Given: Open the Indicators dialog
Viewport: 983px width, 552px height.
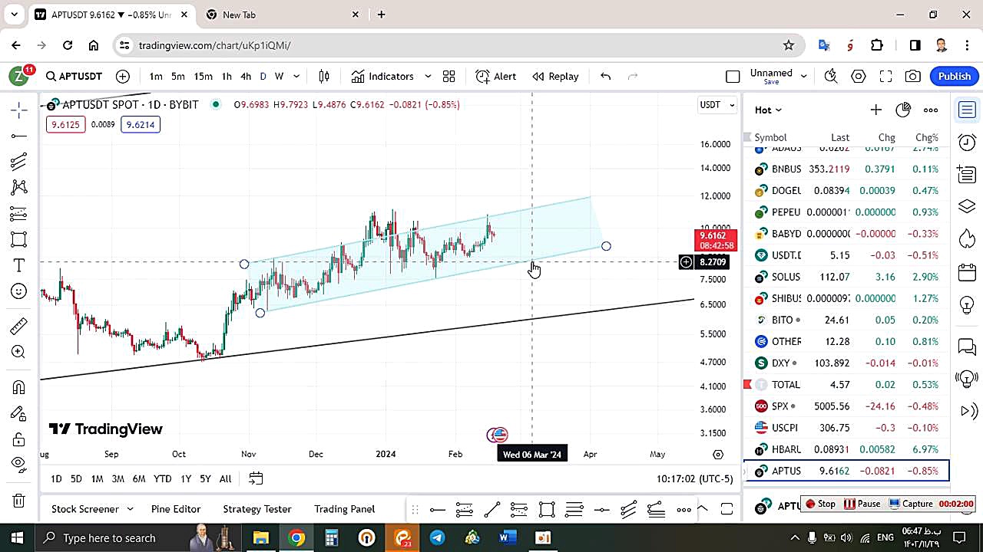Looking at the screenshot, I should 382,76.
